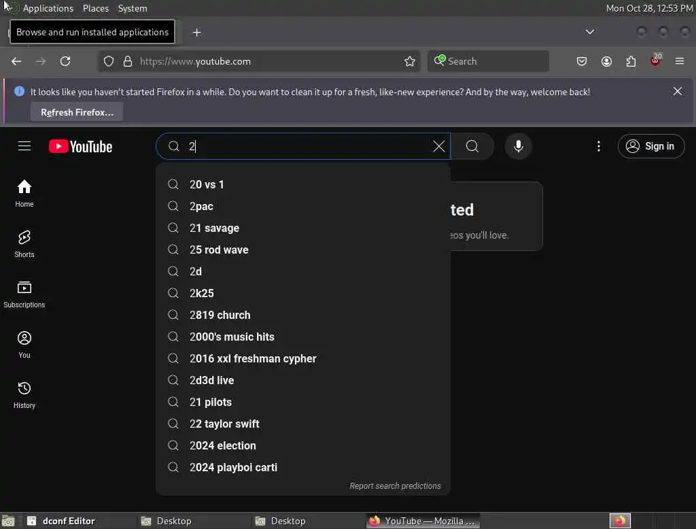Click the Firefox workspace thumbnail in the bottom panel
Viewport: 696px width, 529px height.
(x=620, y=521)
